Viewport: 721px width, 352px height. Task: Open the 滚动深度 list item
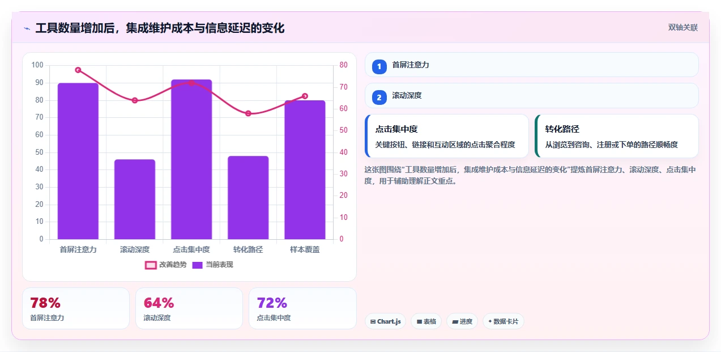coord(531,95)
